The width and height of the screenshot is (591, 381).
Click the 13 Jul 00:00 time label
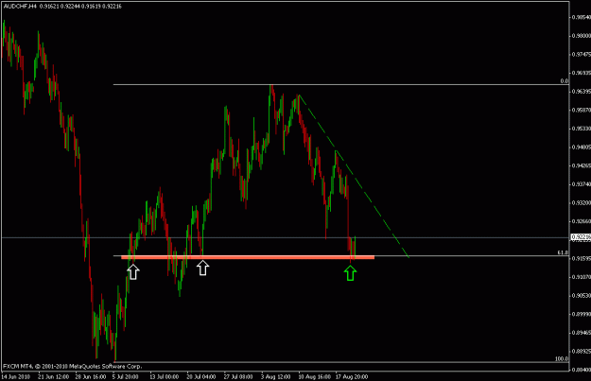click(x=164, y=376)
